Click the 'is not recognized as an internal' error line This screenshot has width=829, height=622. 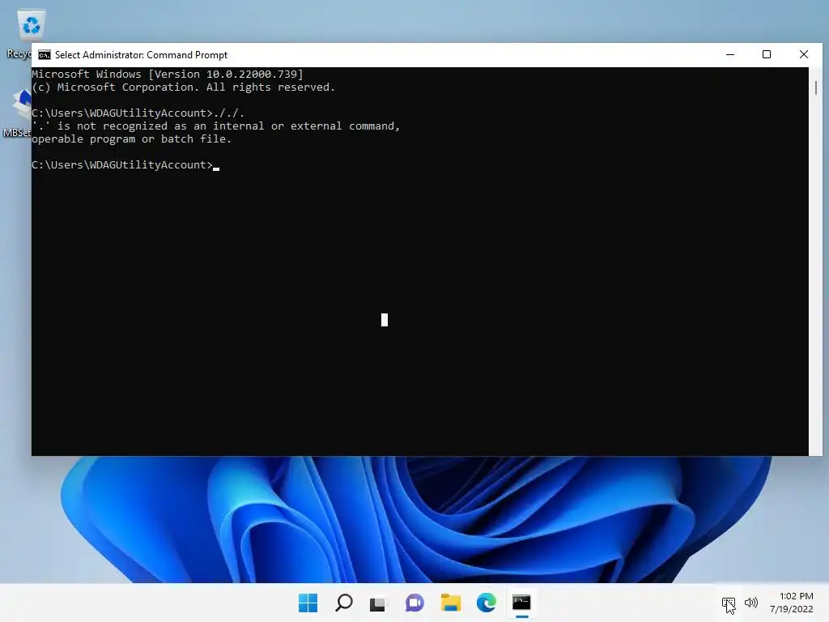click(216, 126)
